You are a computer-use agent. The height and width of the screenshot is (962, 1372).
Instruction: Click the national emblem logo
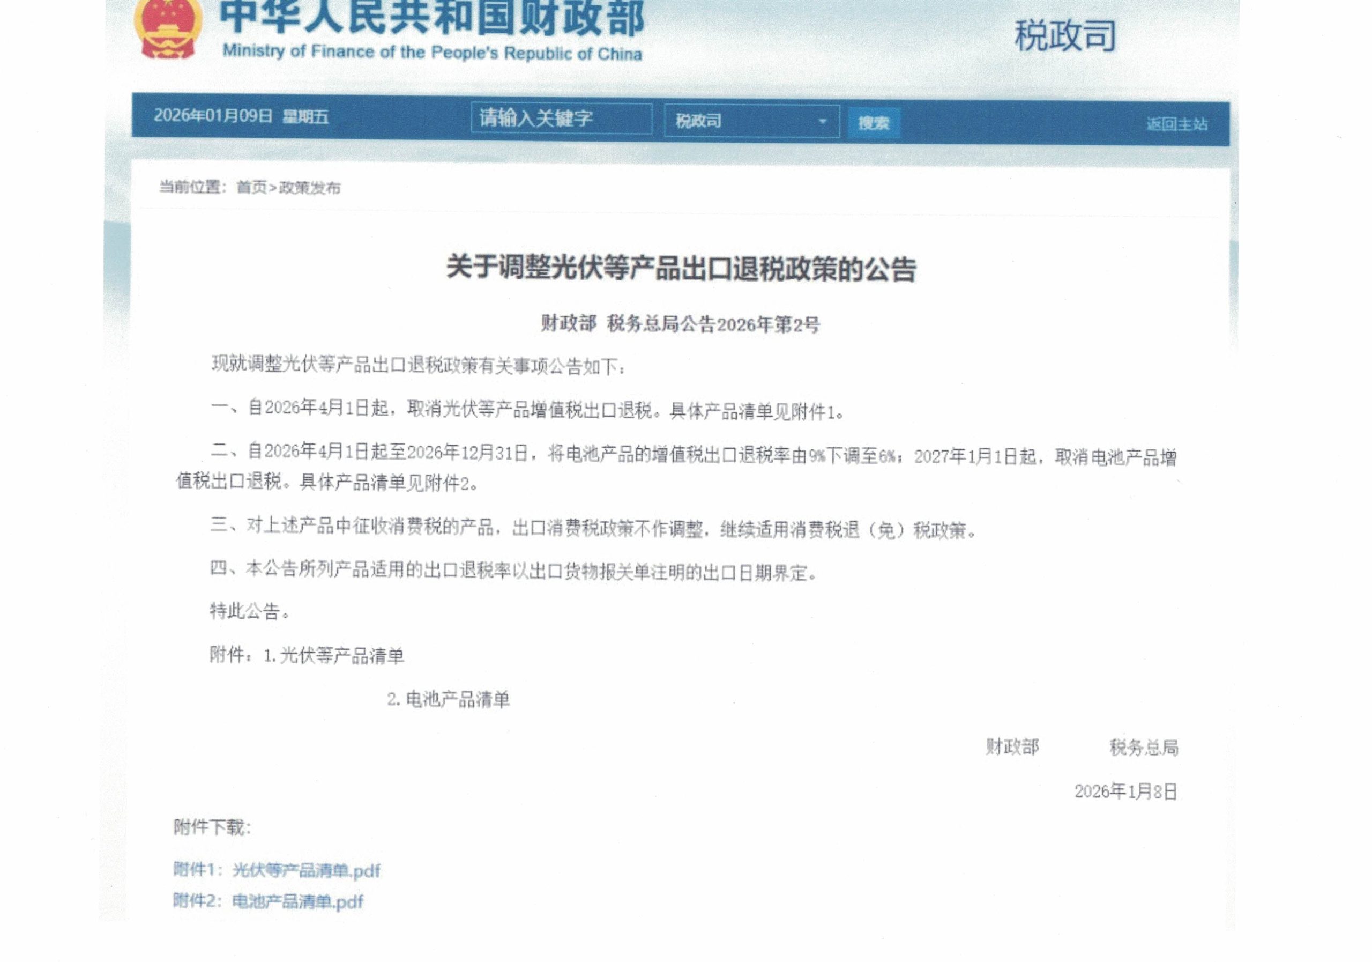(x=168, y=29)
